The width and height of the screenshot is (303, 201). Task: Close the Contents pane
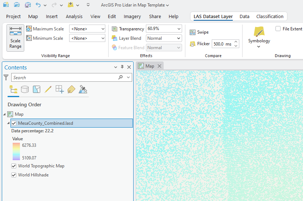pos(129,67)
